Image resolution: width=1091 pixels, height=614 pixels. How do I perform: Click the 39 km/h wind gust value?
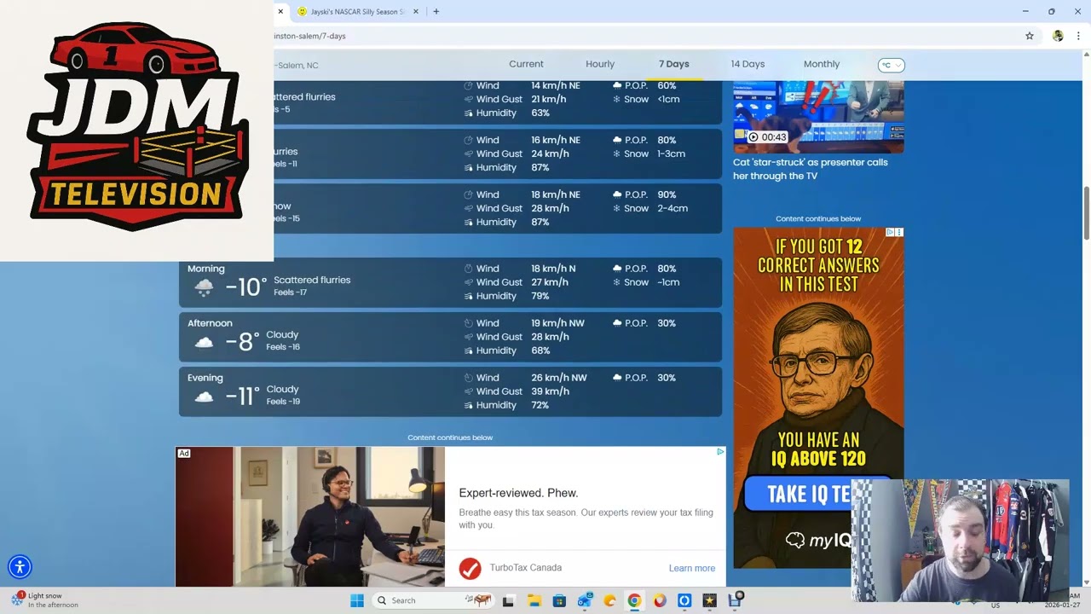[x=550, y=391]
